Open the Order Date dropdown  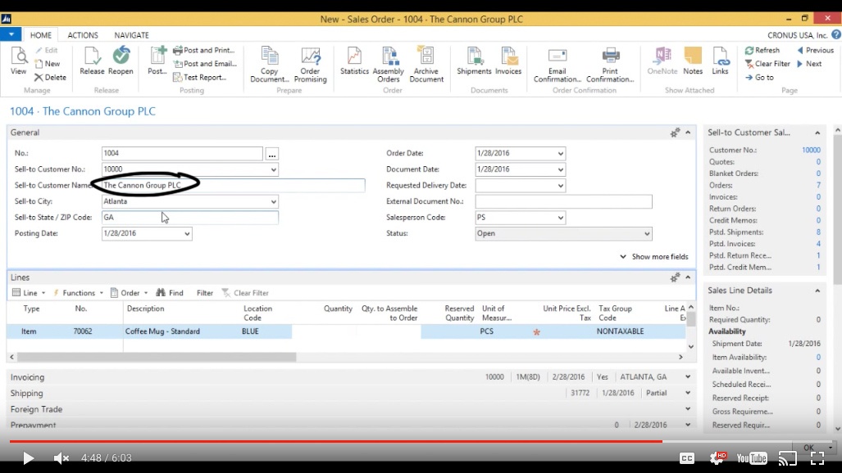[561, 153]
